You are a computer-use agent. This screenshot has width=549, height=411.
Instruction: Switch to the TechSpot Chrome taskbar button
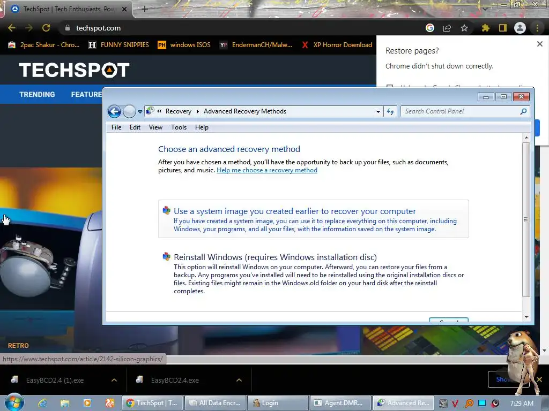pyautogui.click(x=152, y=403)
